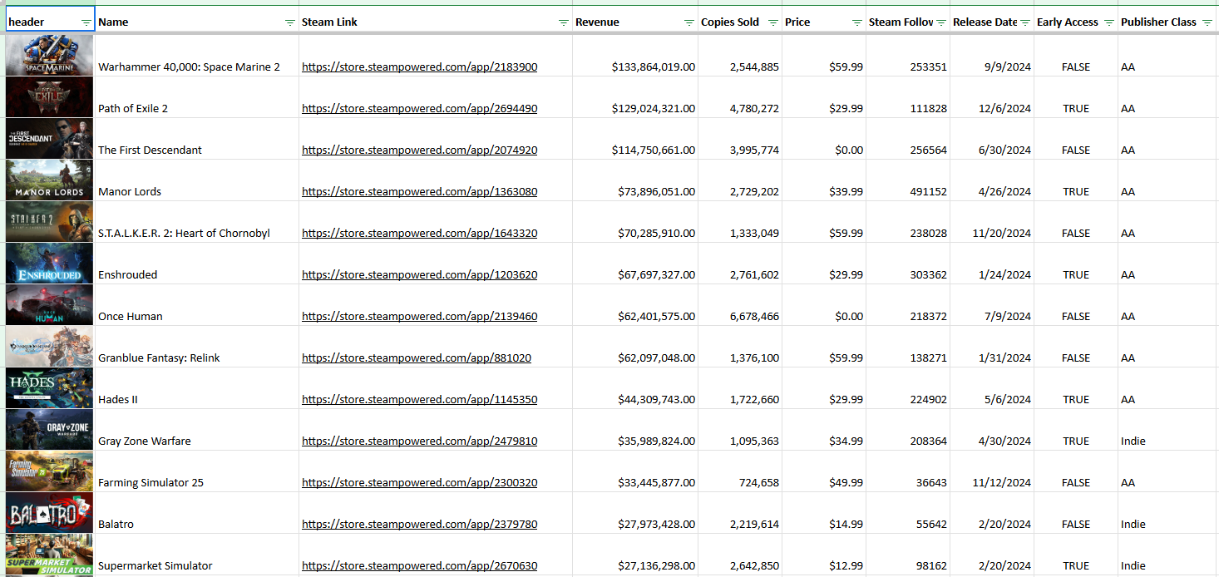The height and width of the screenshot is (577, 1219).
Task: Click the Granblue Fantasy: Relink thumbnail image
Action: (50, 346)
